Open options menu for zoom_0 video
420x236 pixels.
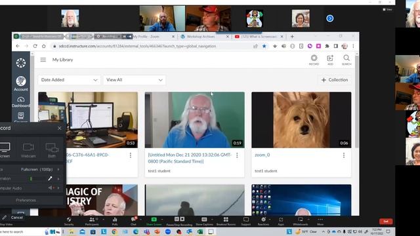point(344,155)
